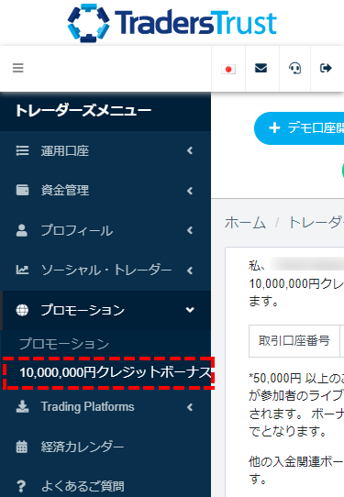
Task: Open the Japan flag language selector
Action: pyautogui.click(x=228, y=69)
